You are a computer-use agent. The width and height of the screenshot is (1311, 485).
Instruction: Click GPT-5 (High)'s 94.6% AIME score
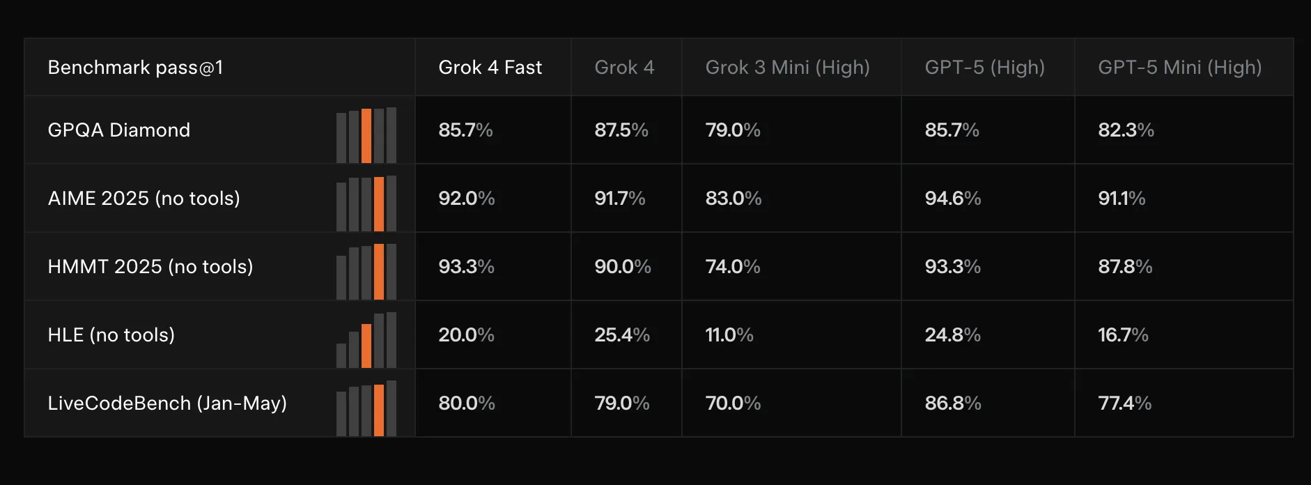click(x=952, y=199)
